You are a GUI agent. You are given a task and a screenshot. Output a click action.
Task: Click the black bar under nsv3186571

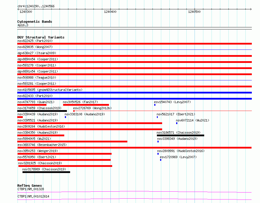(x=181, y=135)
